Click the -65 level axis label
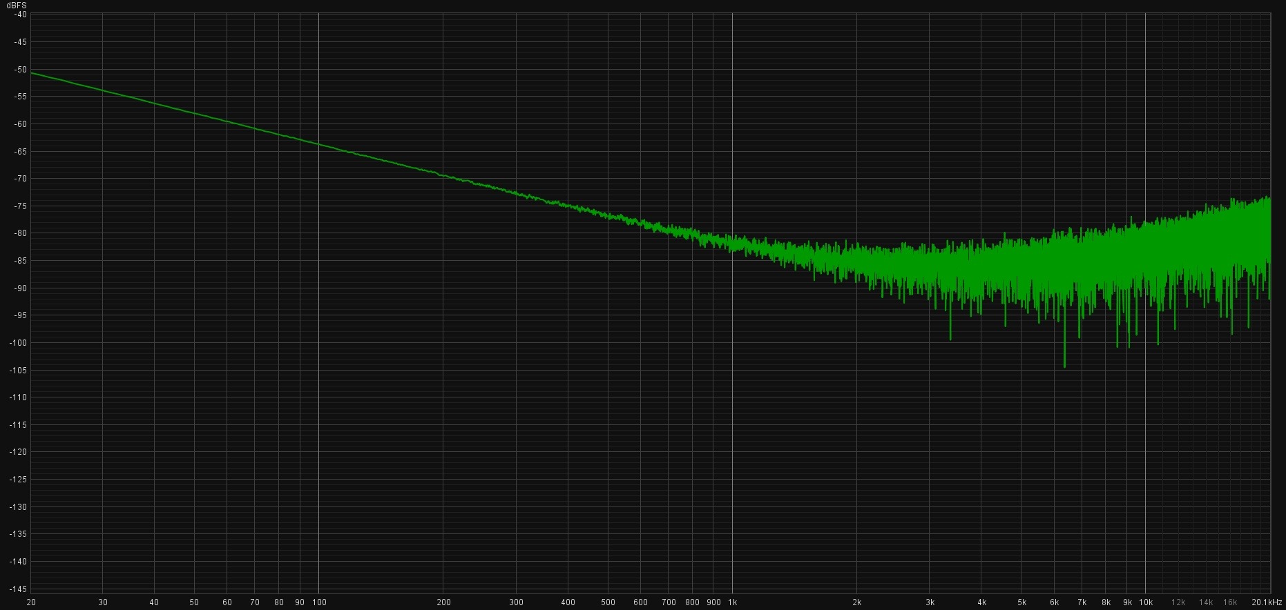The width and height of the screenshot is (1286, 610). (x=20, y=151)
